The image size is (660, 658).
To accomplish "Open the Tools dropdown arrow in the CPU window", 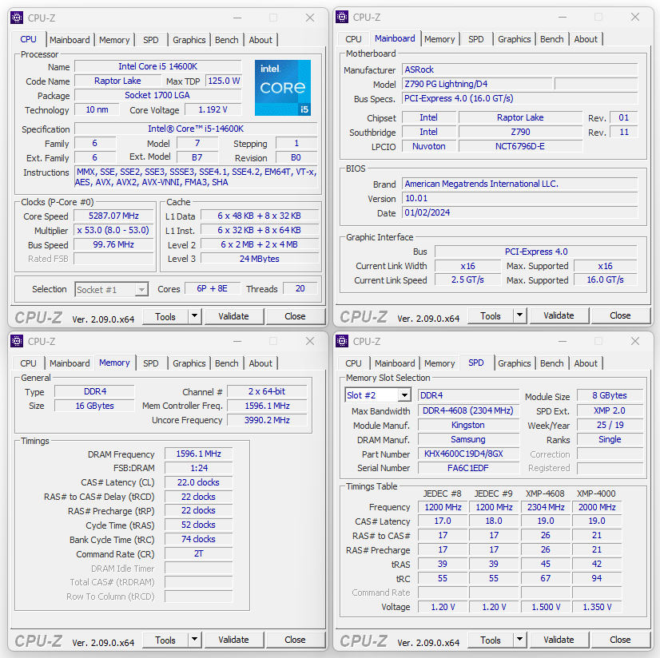I will 194,316.
